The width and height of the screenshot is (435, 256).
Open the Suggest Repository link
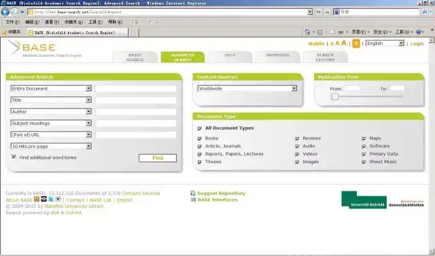click(221, 193)
